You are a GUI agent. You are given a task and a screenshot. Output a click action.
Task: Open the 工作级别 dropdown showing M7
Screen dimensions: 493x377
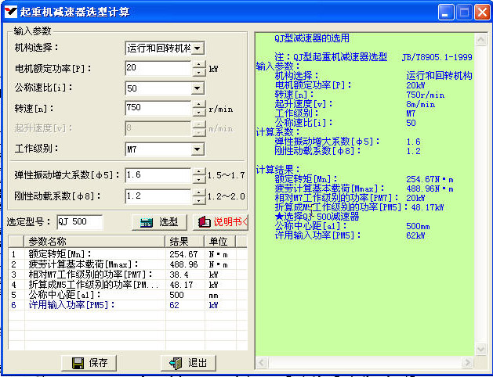click(198, 149)
